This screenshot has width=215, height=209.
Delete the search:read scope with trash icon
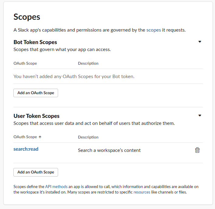pyautogui.click(x=197, y=150)
